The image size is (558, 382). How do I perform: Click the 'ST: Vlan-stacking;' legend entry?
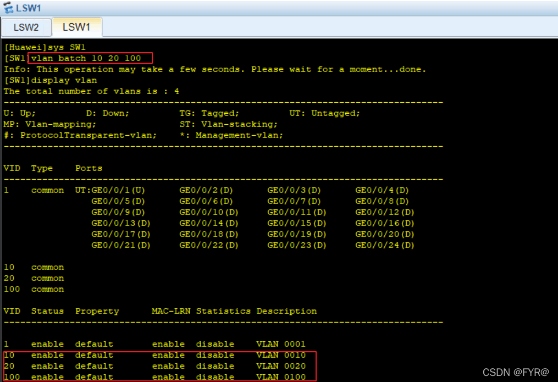229,124
